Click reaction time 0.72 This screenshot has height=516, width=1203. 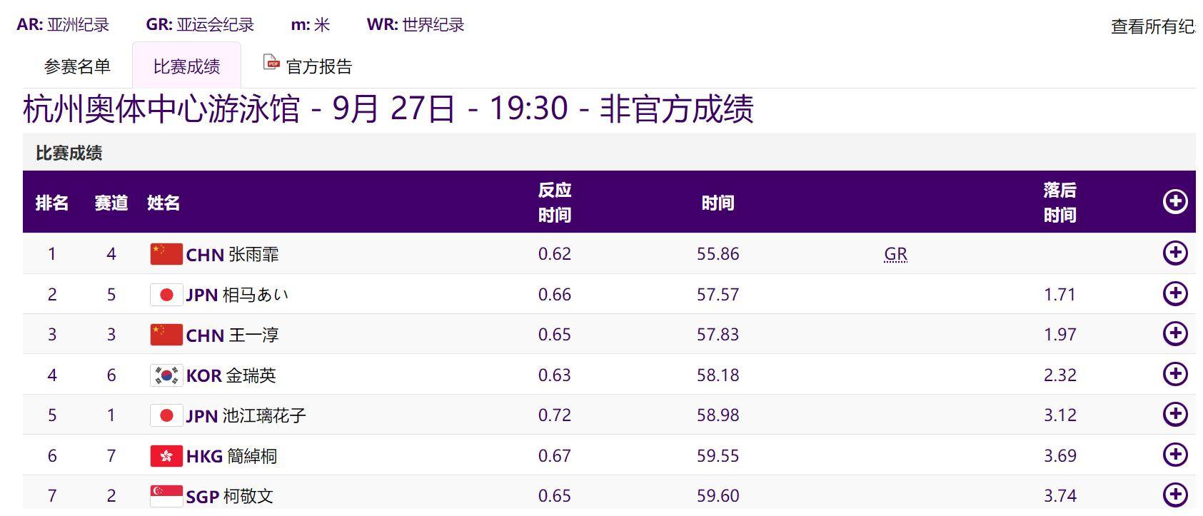[555, 415]
